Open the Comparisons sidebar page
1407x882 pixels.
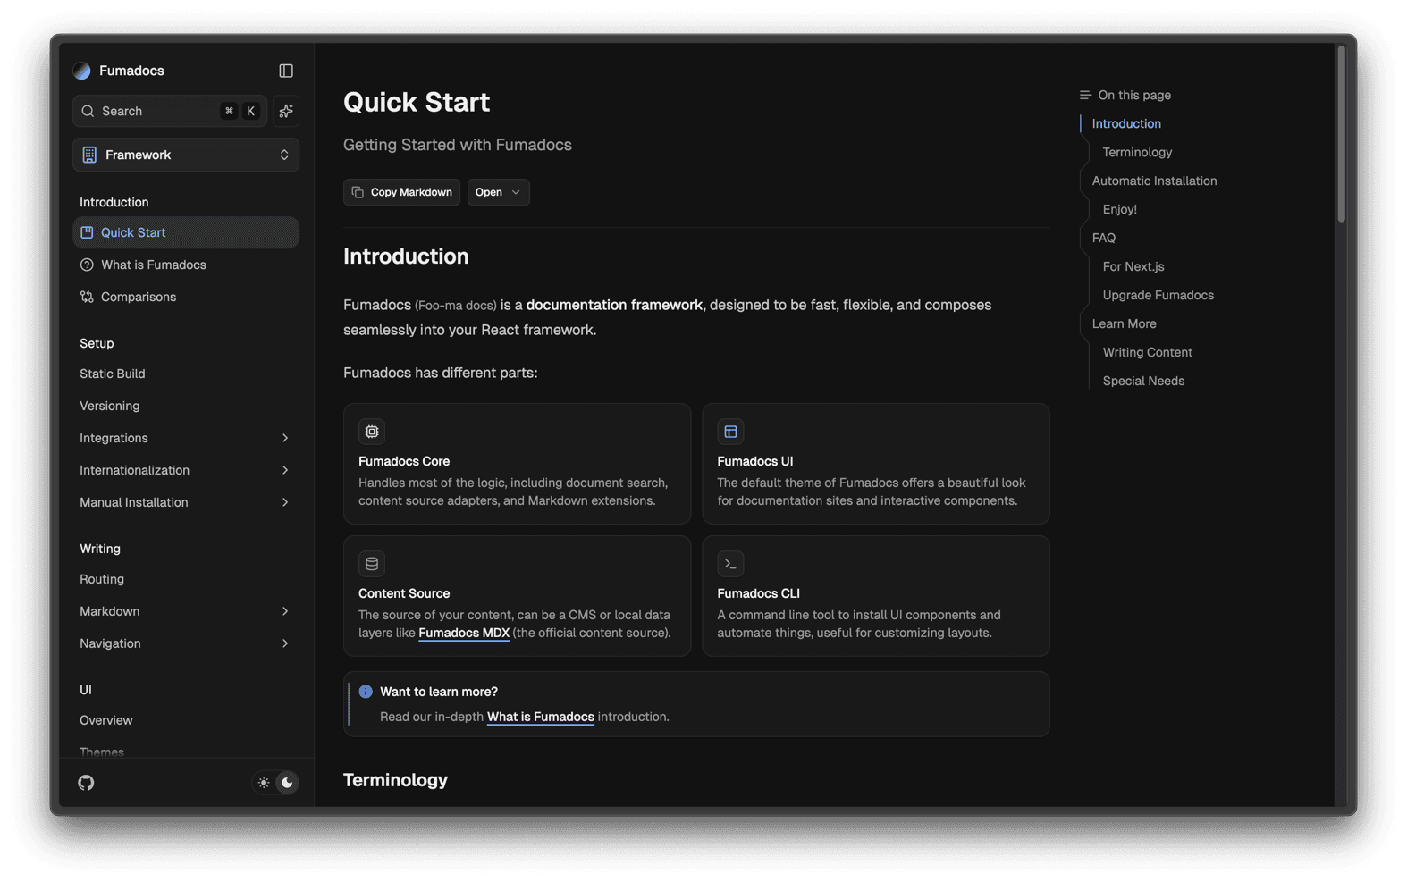(x=139, y=297)
